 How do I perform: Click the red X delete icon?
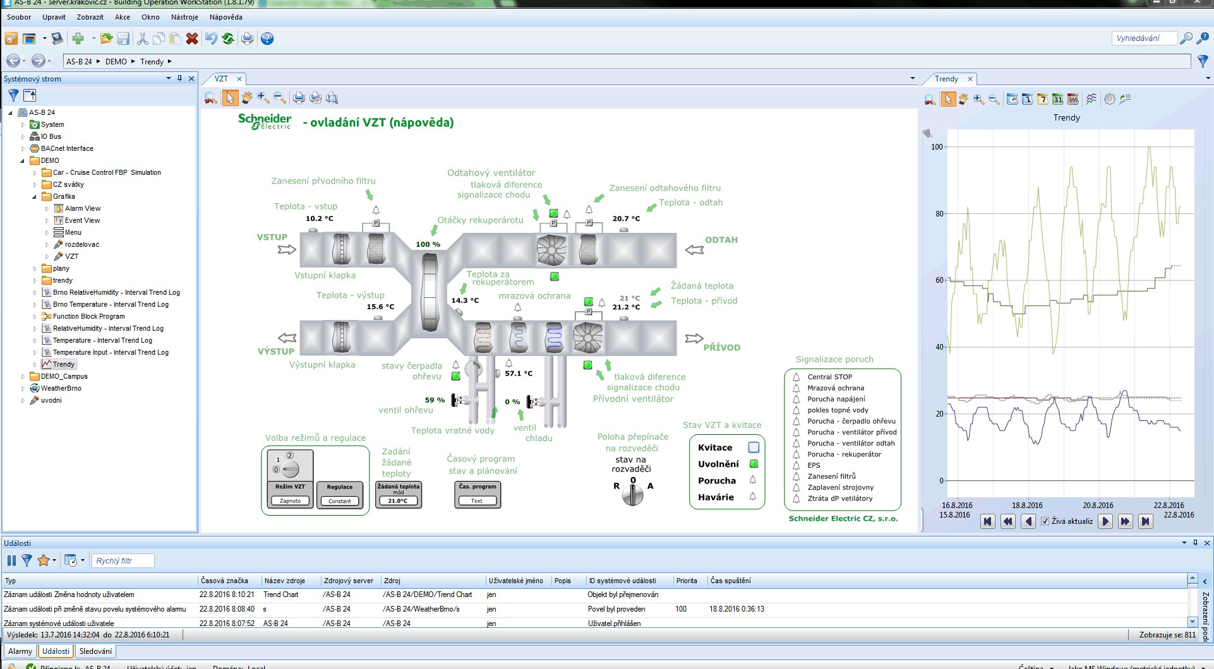coord(192,39)
